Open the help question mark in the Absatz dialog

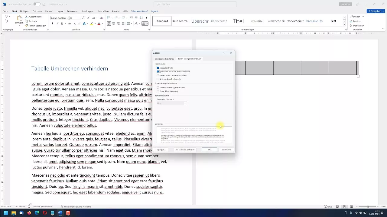[223, 53]
